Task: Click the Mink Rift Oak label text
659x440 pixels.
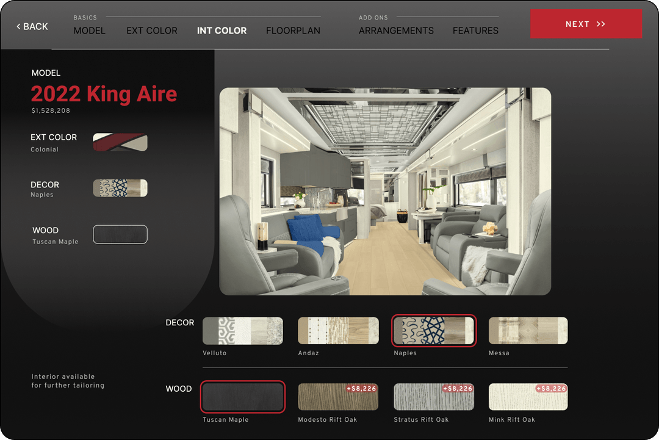Action: pos(512,419)
